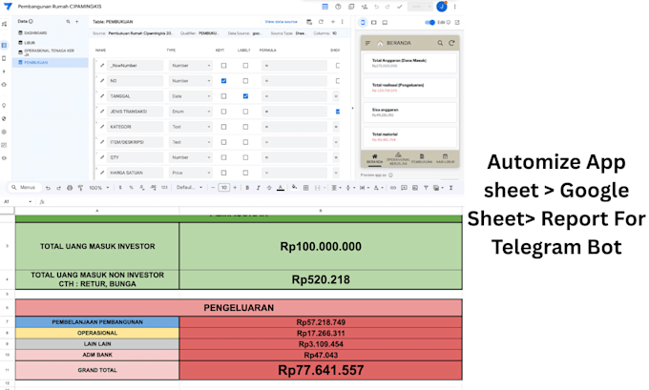Toggle KEY checkbox for NO column
649x390 pixels.
[223, 81]
